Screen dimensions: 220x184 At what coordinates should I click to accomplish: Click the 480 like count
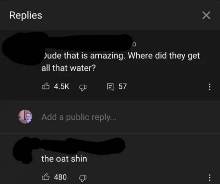60,177
